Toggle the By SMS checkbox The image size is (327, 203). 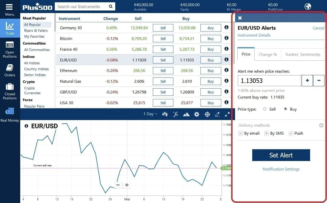267,133
